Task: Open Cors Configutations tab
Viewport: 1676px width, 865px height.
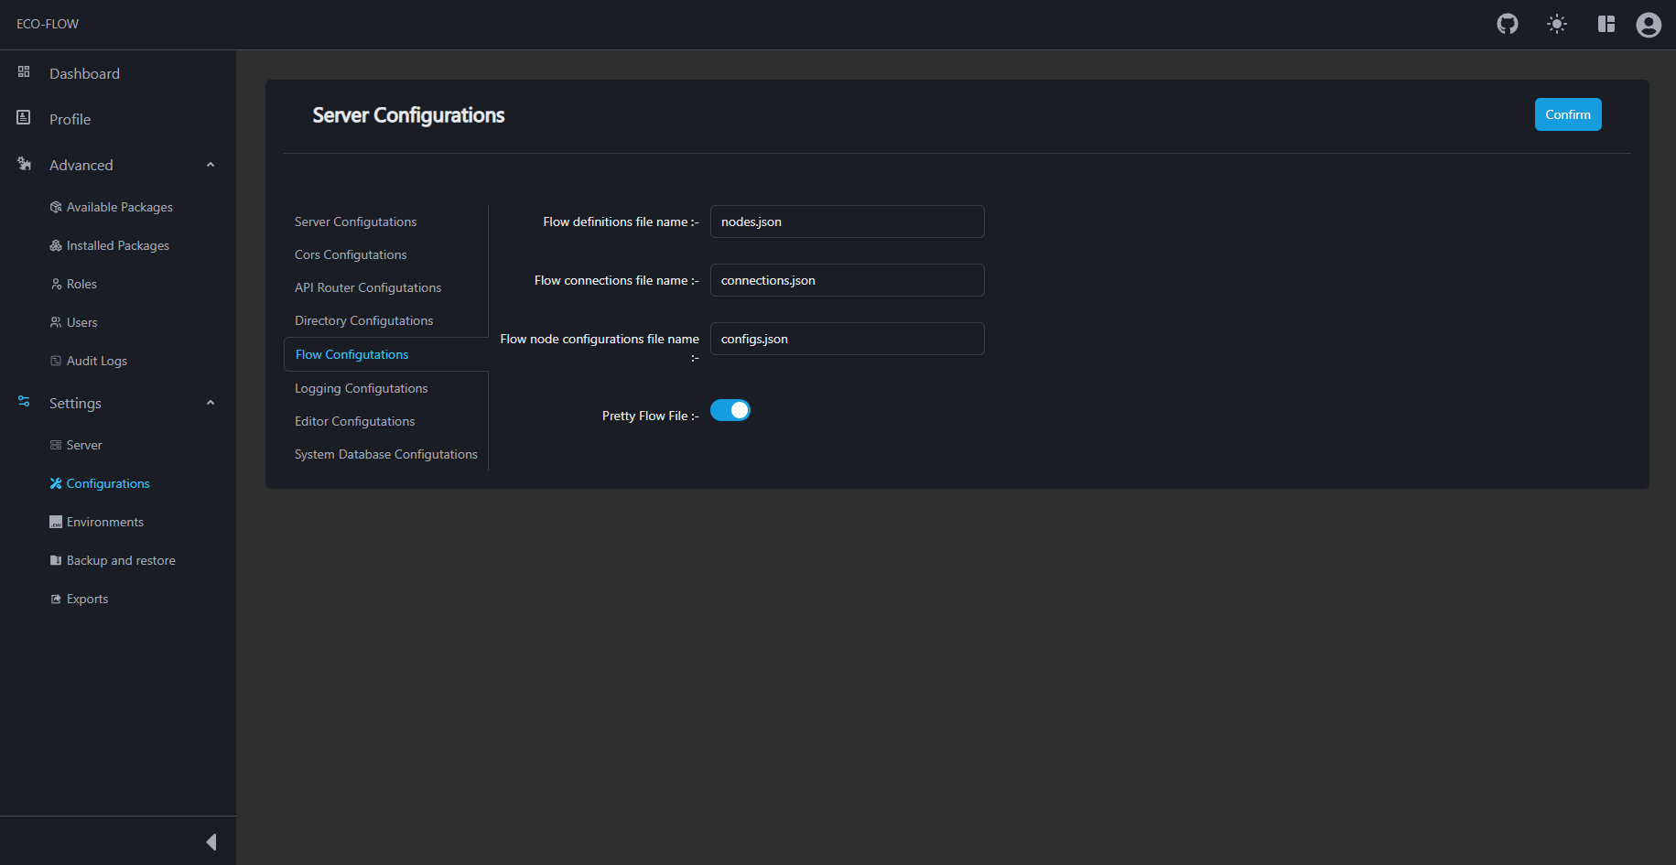Action: pyautogui.click(x=351, y=254)
